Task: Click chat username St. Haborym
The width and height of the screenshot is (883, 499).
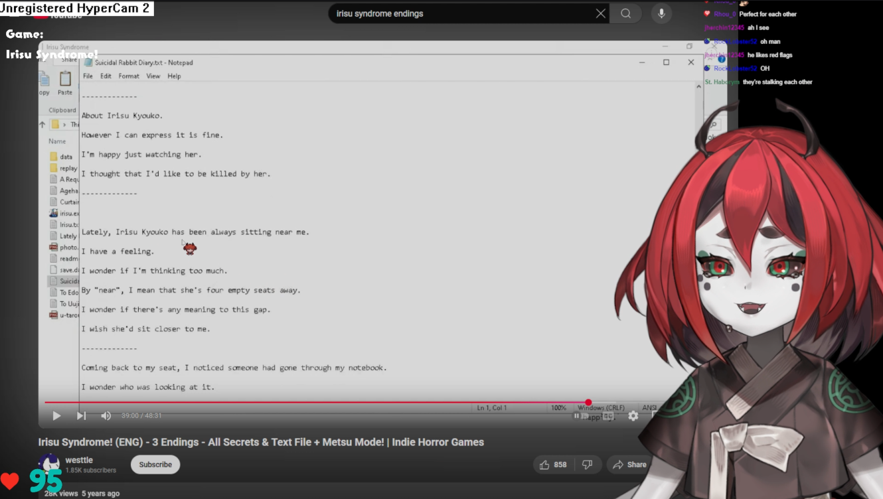Action: [722, 82]
